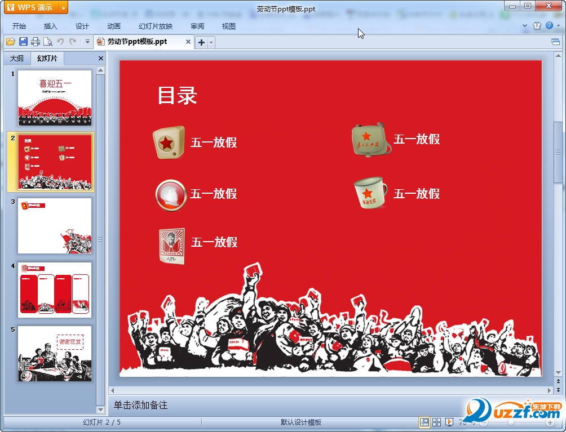Click the vertical scrollbar thumb of the slide editor
Screen dimensions: 566x432
(558, 152)
